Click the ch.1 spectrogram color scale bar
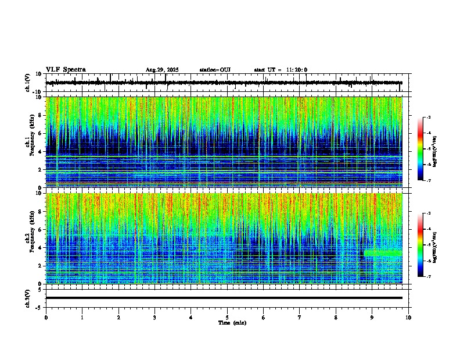460x356 pixels. click(421, 149)
